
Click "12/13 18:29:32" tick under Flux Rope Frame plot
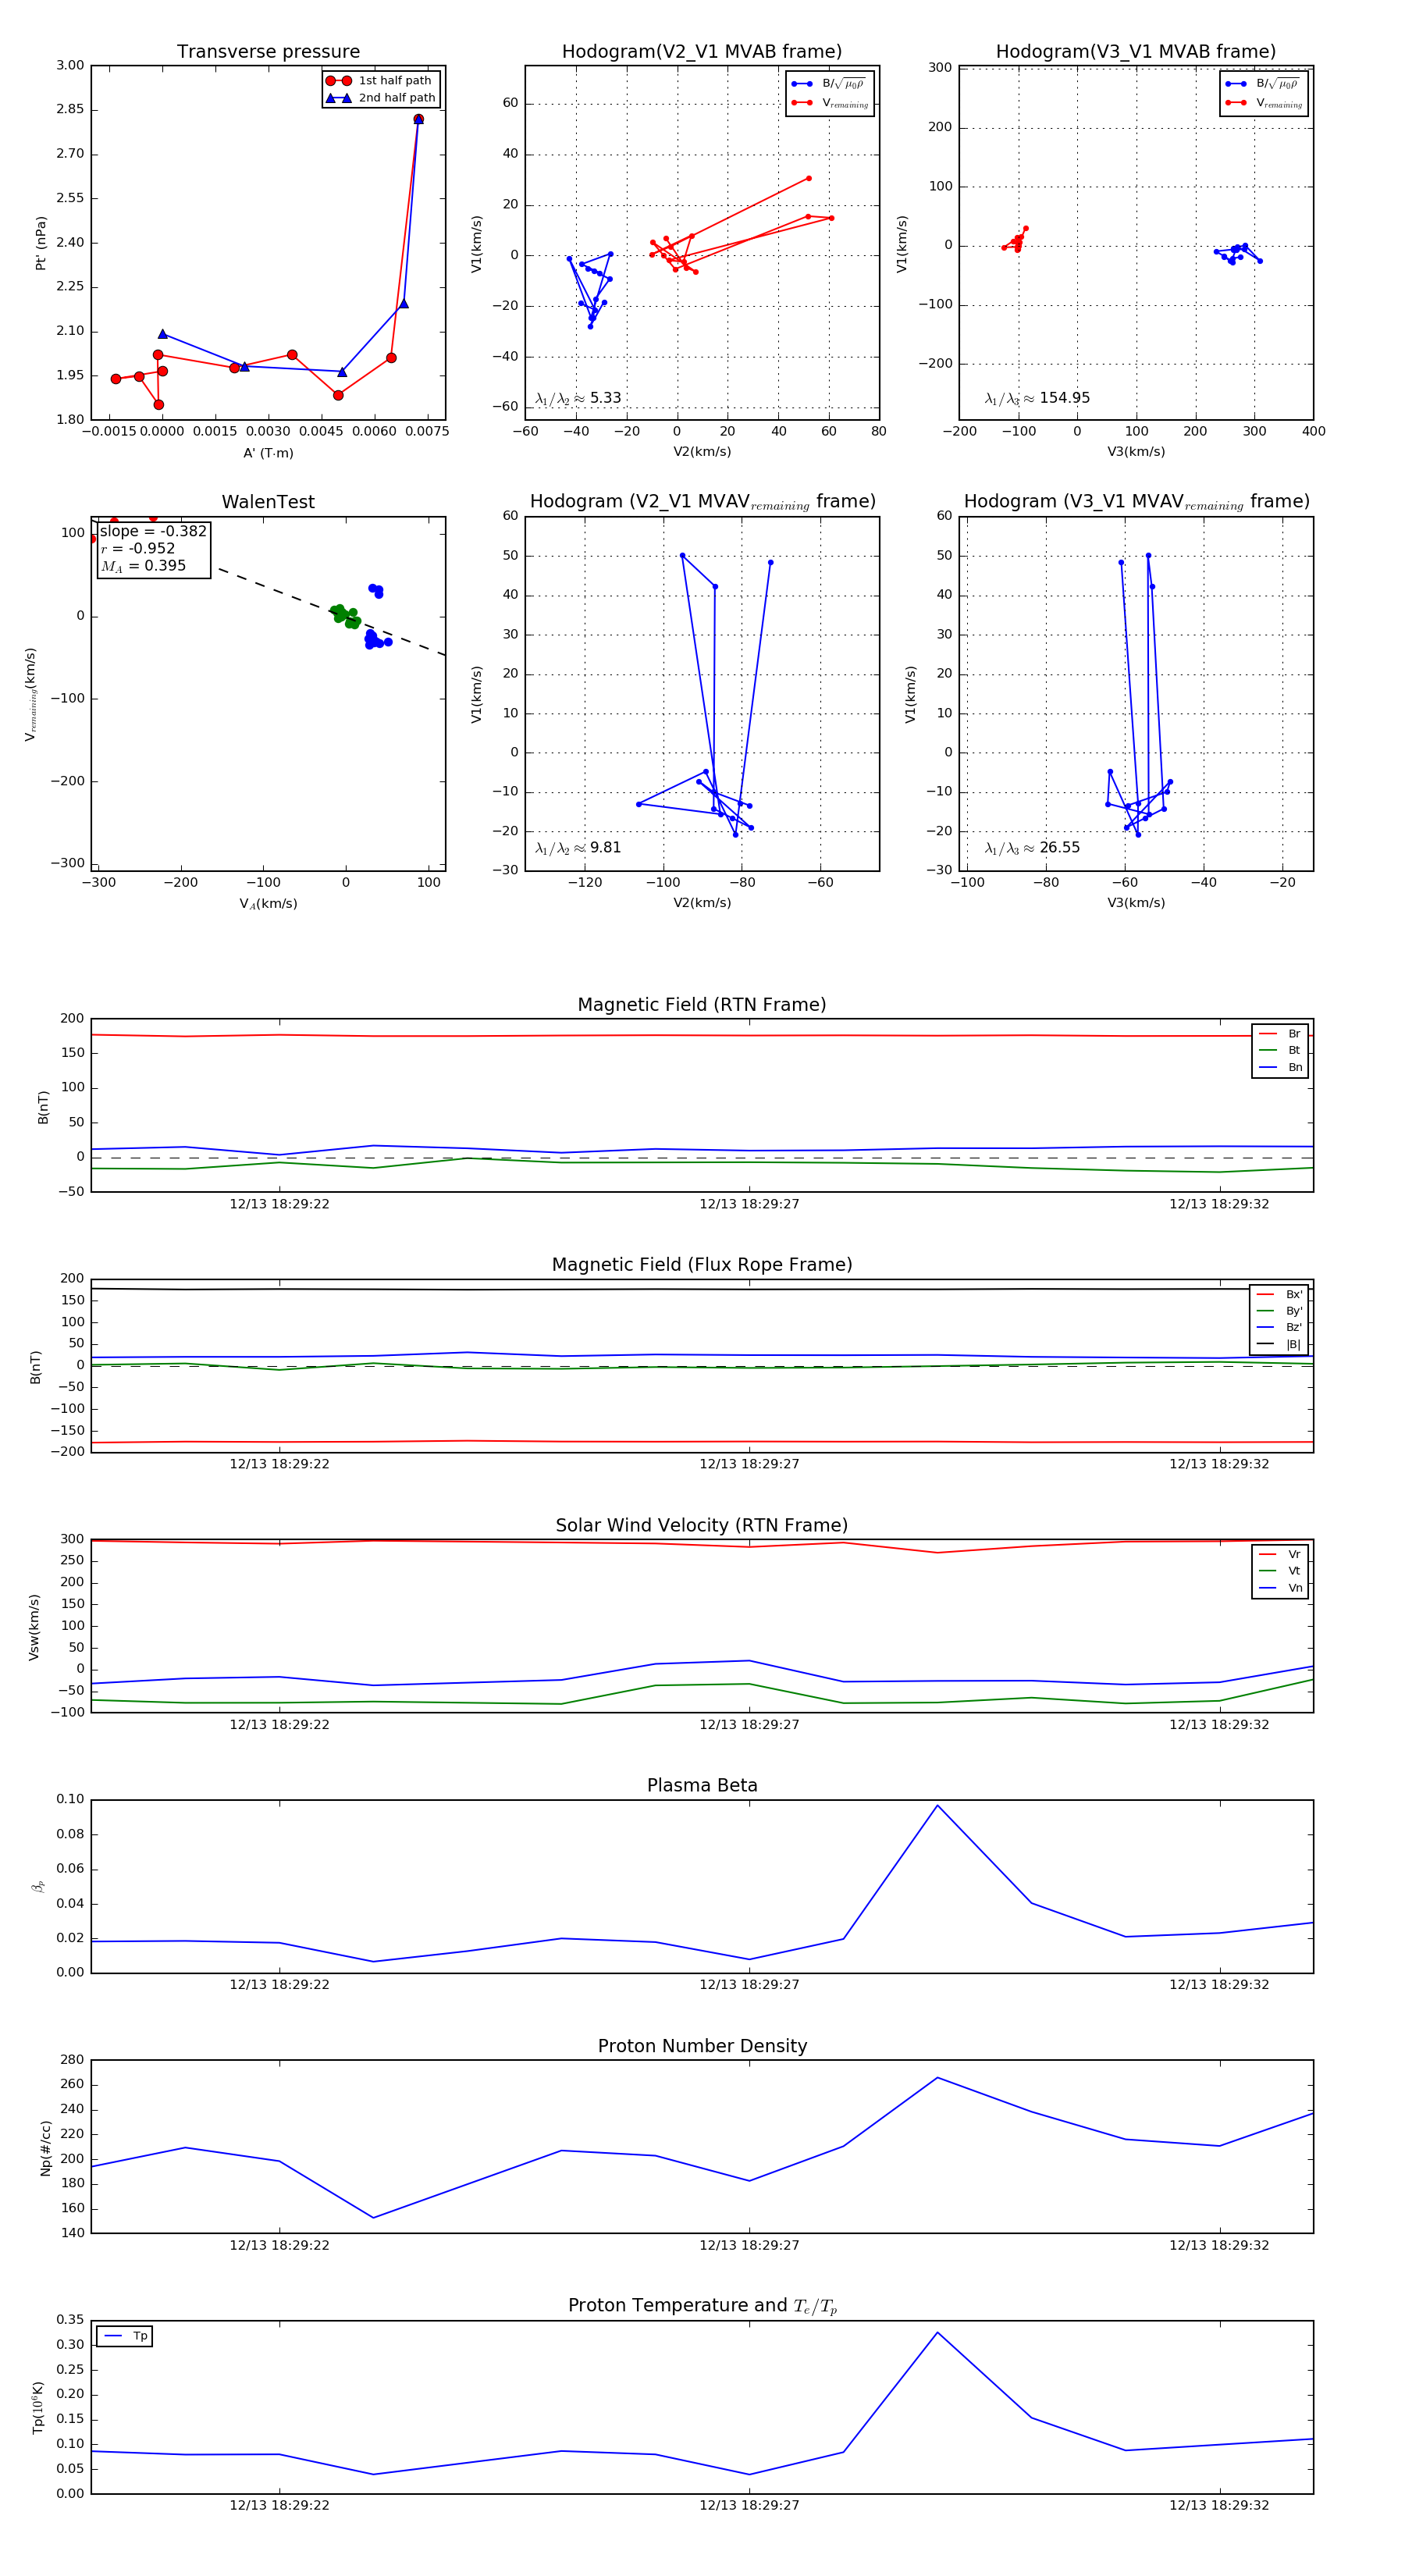[1219, 1464]
